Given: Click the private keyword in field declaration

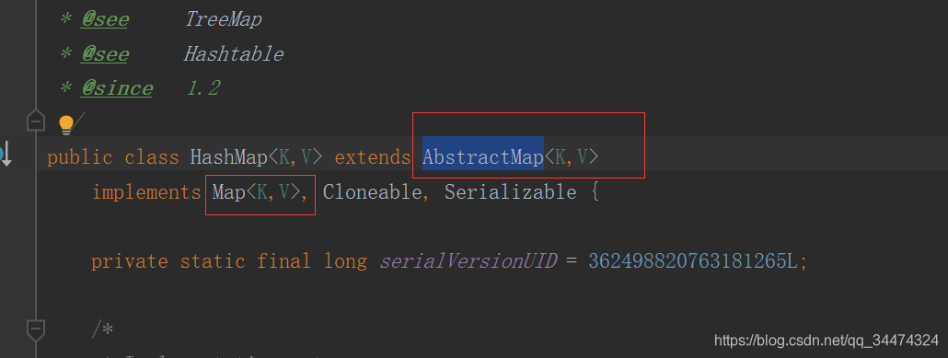Looking at the screenshot, I should pos(130,261).
